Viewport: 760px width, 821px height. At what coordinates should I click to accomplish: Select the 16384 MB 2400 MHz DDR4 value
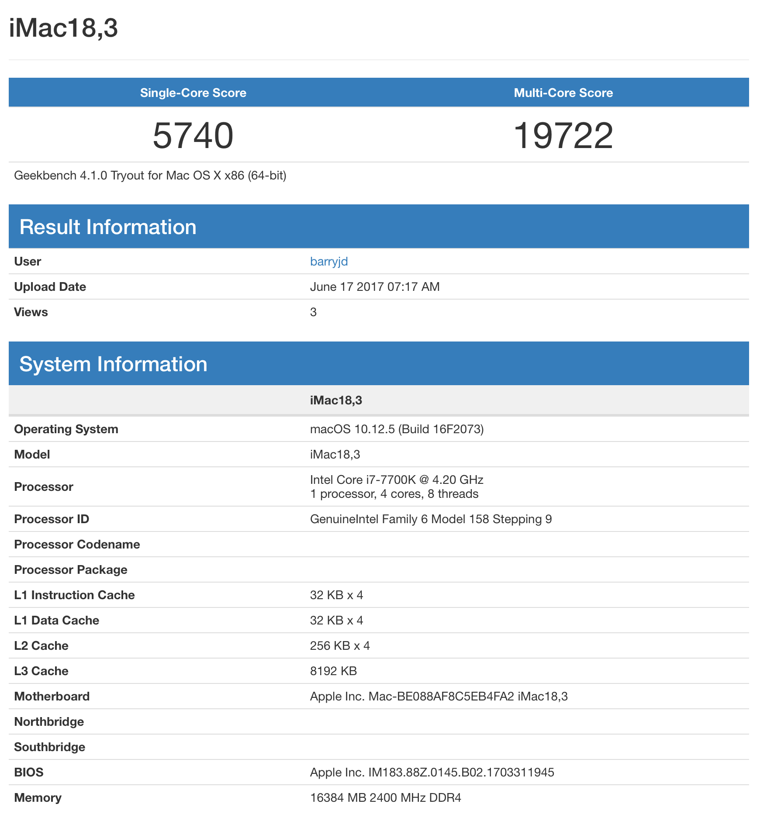point(386,797)
